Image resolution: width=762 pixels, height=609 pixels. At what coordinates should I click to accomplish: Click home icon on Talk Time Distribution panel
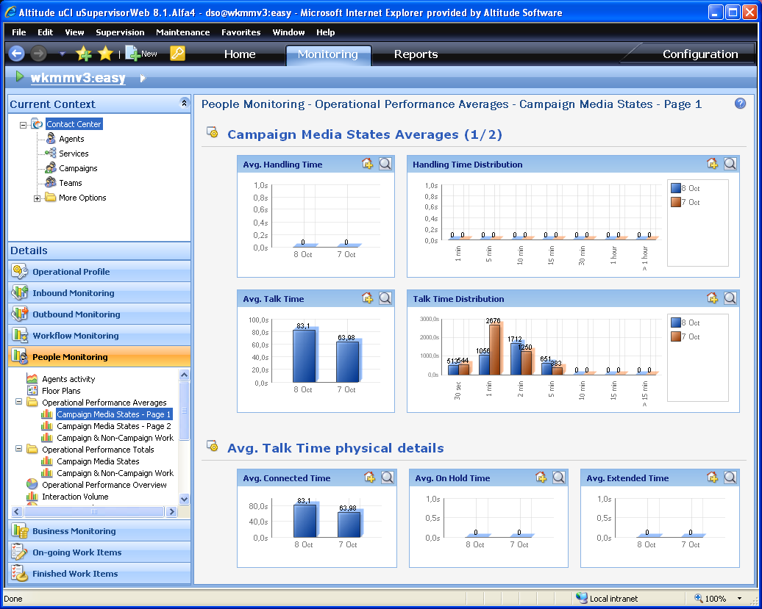712,298
